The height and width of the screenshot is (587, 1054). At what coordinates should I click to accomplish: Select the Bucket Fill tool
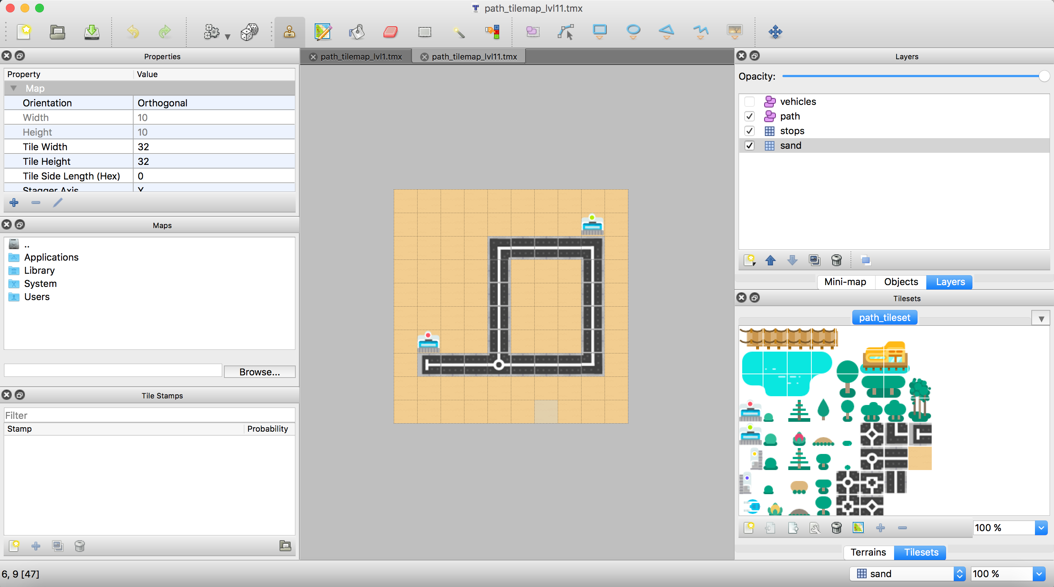click(356, 31)
